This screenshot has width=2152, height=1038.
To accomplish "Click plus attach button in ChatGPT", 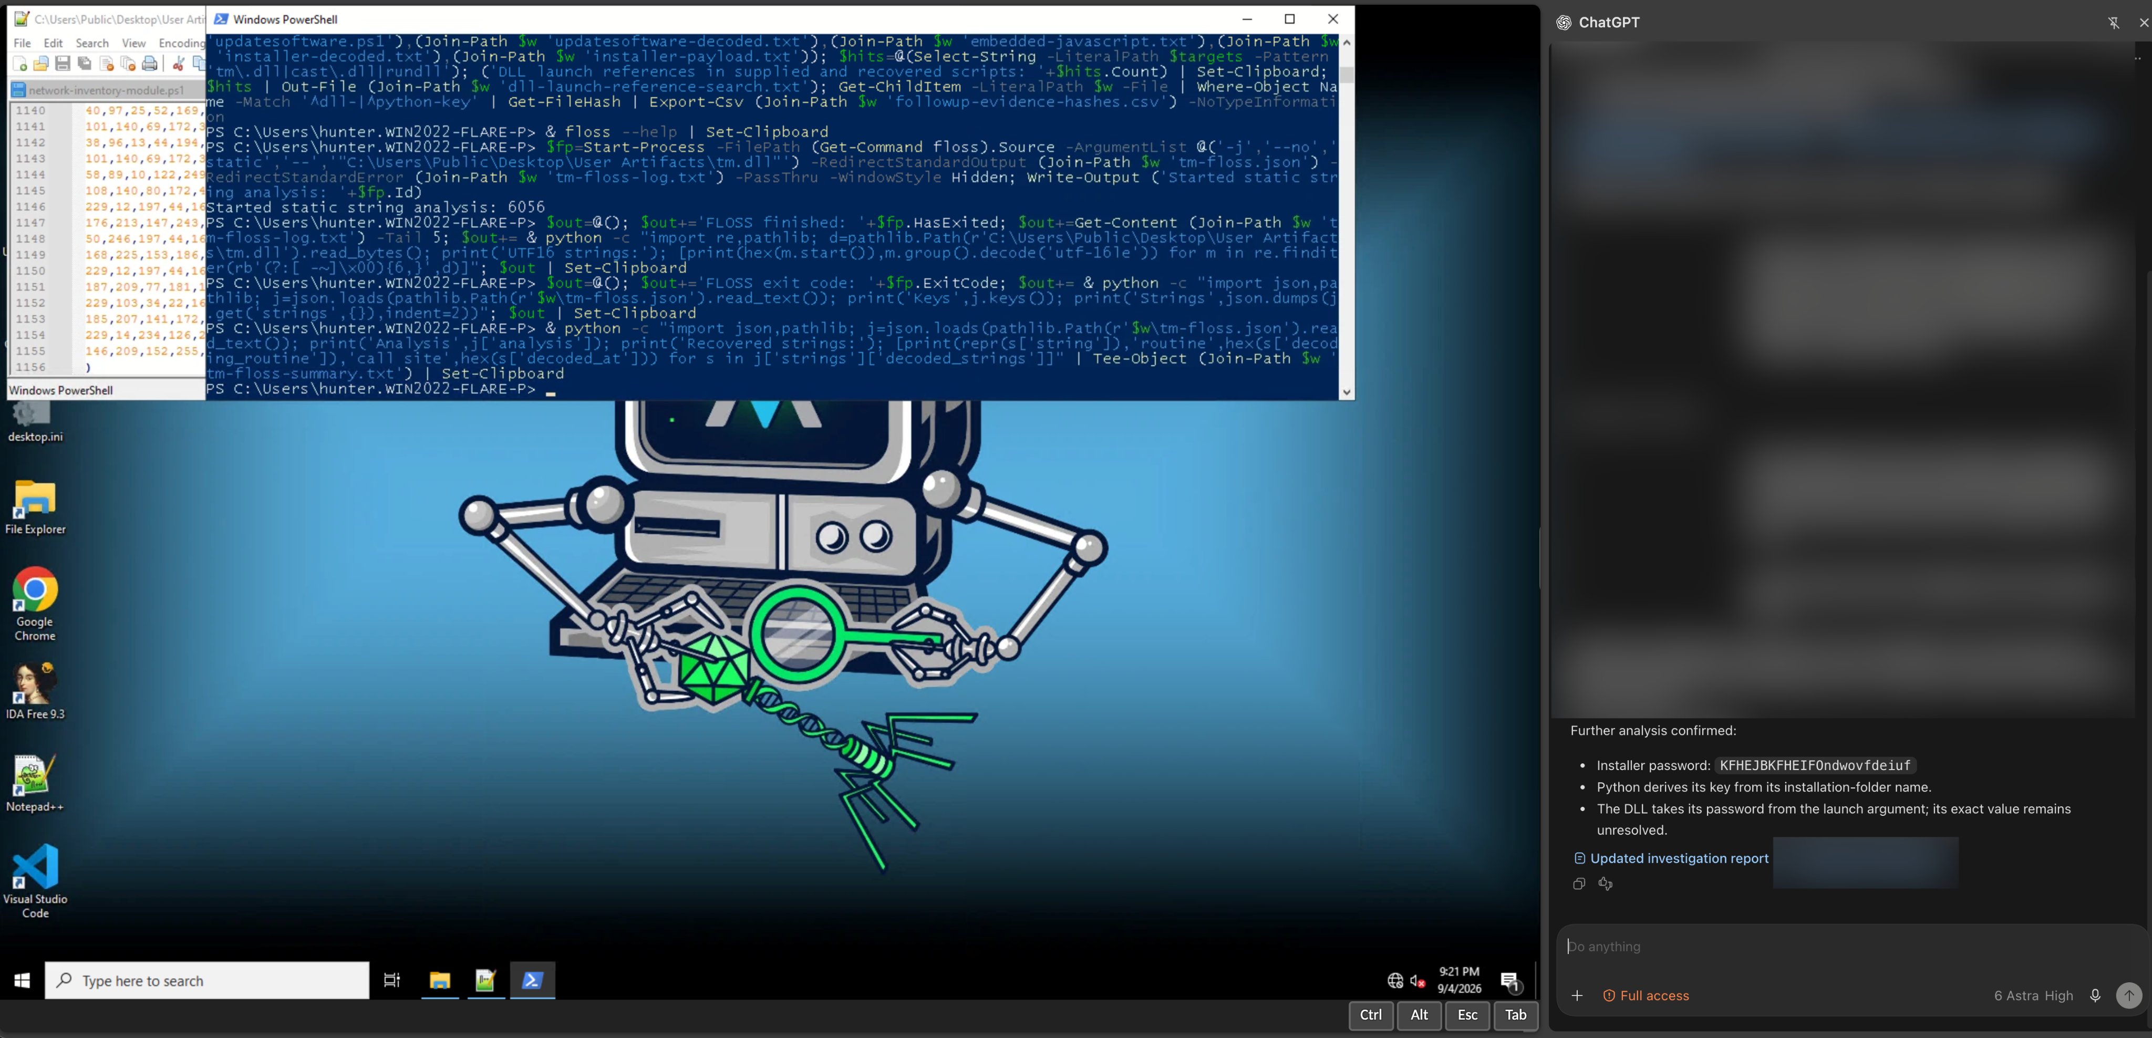I will (x=1577, y=995).
